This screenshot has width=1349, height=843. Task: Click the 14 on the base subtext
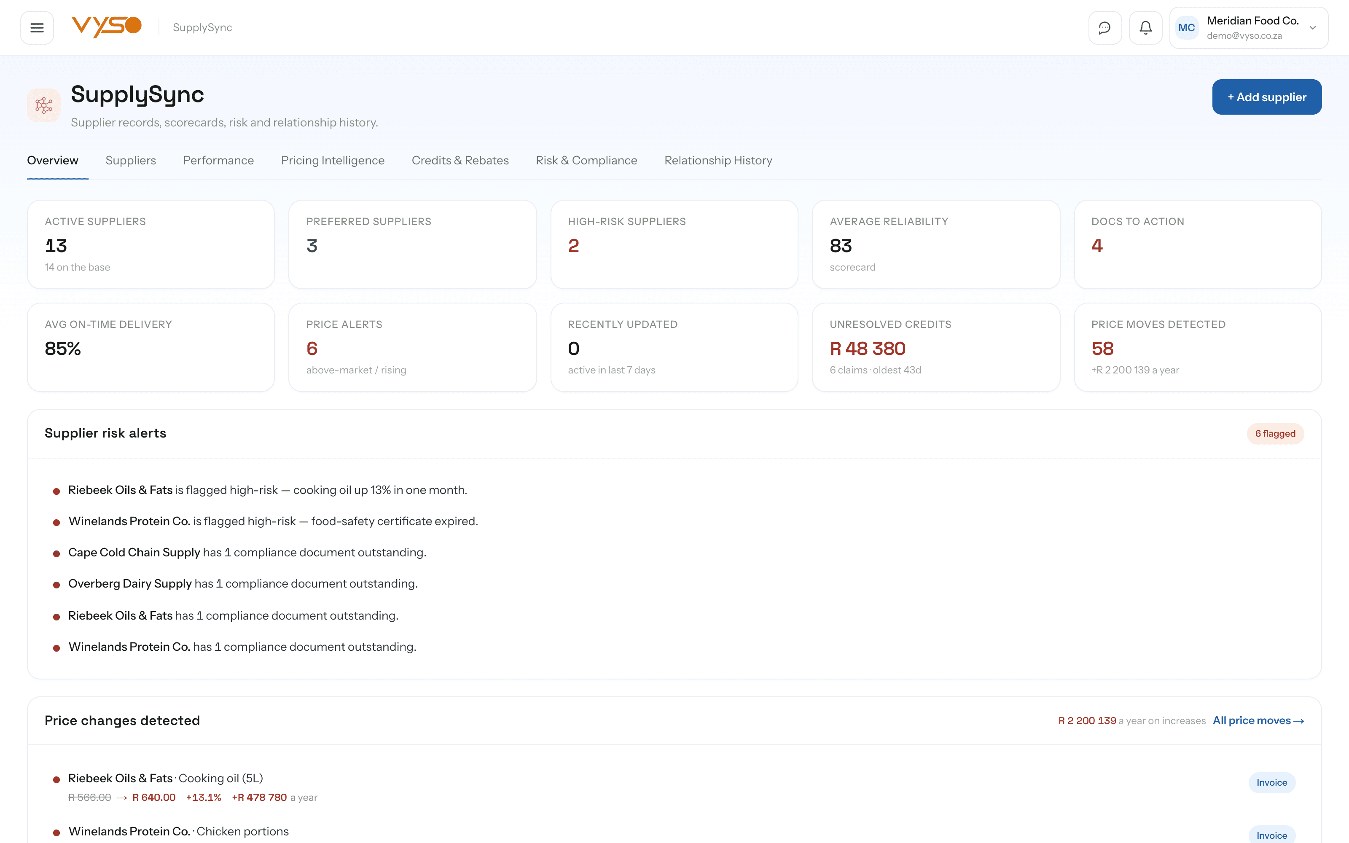click(78, 267)
